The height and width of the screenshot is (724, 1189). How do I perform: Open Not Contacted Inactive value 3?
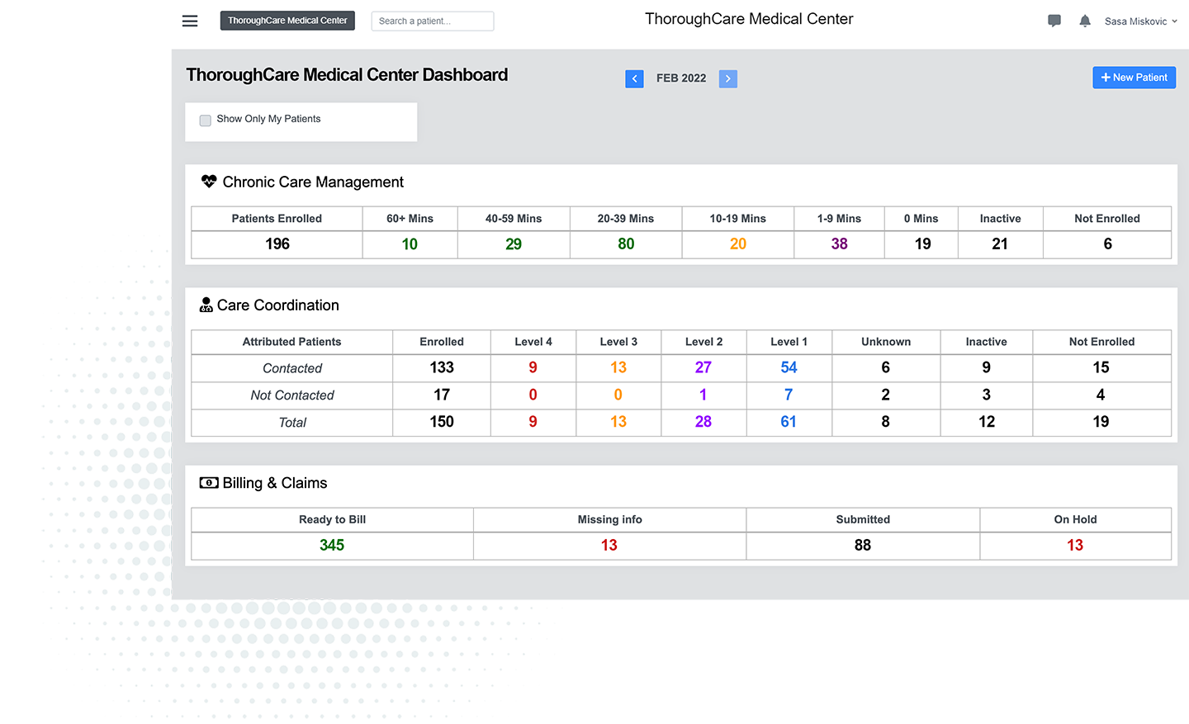point(986,395)
